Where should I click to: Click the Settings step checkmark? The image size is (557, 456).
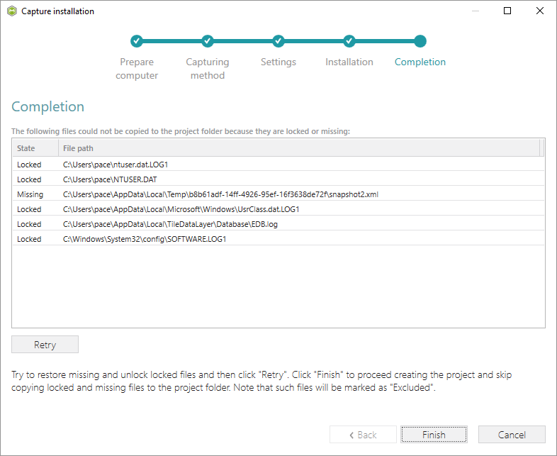(278, 41)
